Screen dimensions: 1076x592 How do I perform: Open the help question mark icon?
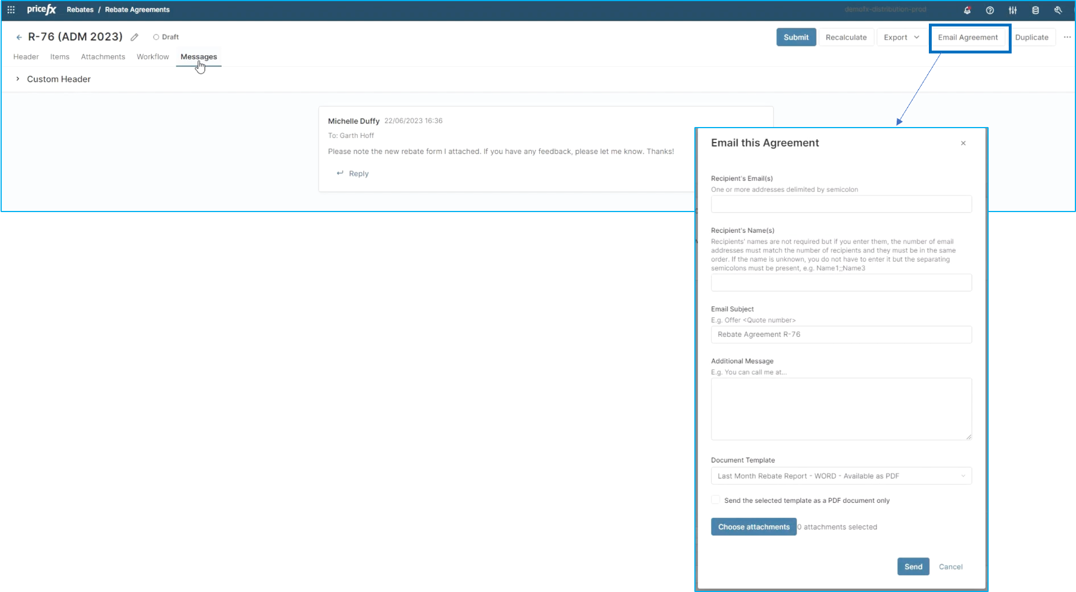click(x=990, y=10)
